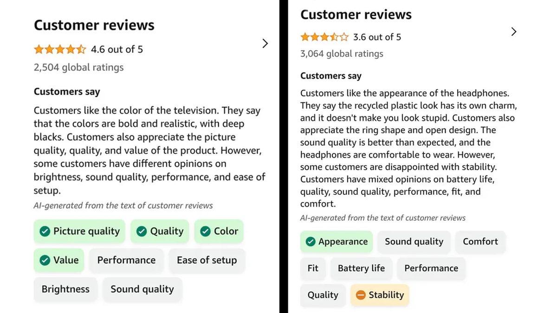Click the 4.6 star rating stars
Viewport: 557px width, 313px height.
pyautogui.click(x=60, y=49)
